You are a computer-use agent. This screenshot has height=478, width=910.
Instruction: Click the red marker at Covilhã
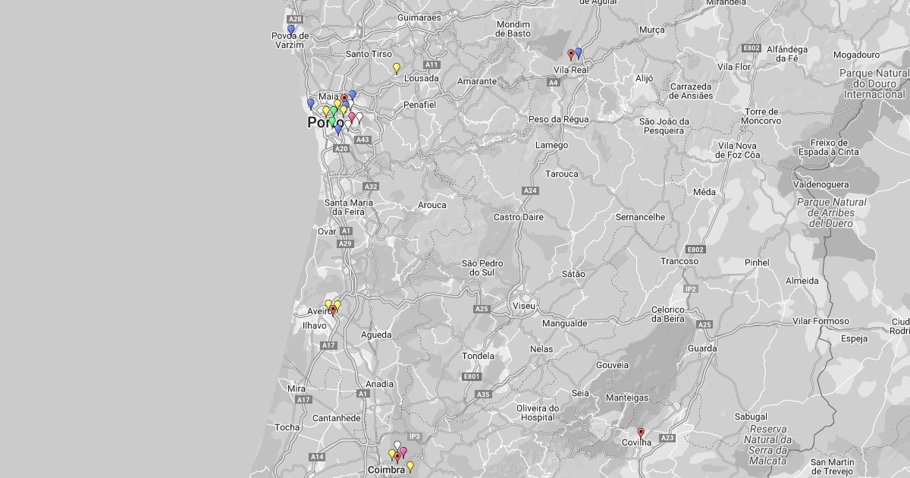point(641,432)
